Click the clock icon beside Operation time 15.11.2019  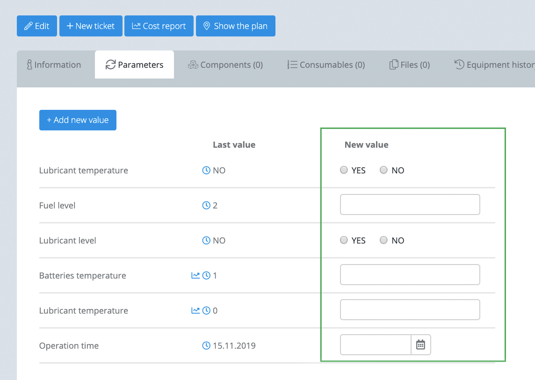pos(206,345)
